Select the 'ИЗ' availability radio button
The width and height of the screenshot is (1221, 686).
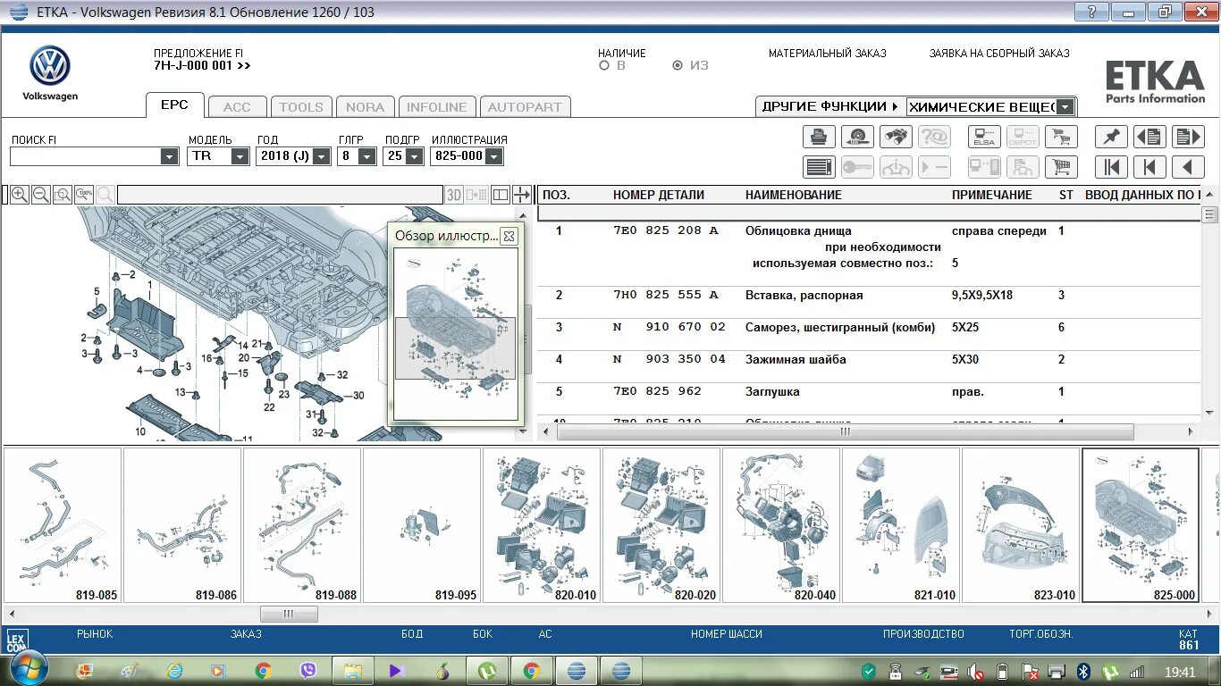(678, 65)
